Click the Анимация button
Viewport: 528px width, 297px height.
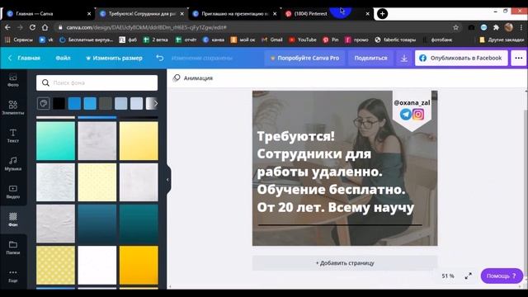[x=193, y=78]
